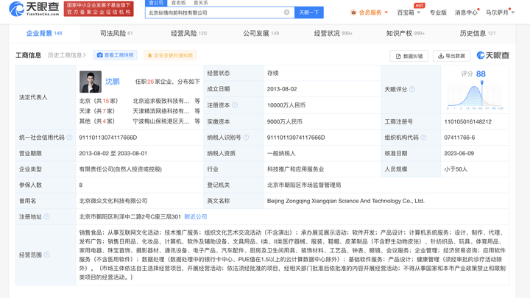Viewport: 530px width, 298px height.
Task: Click the help icon next to 组织机构代码
Action: (x=423, y=137)
